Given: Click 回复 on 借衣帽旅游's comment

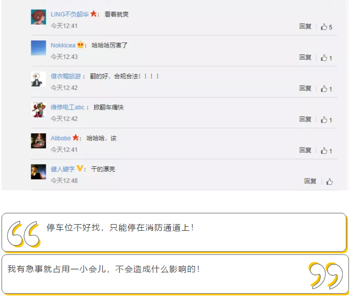Looking at the screenshot, I should (305, 88).
